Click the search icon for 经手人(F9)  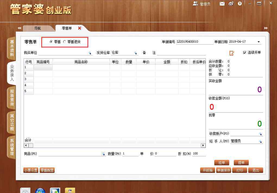(260, 141)
